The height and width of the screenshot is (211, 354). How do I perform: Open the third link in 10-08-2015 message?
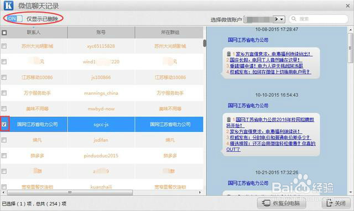(267, 66)
